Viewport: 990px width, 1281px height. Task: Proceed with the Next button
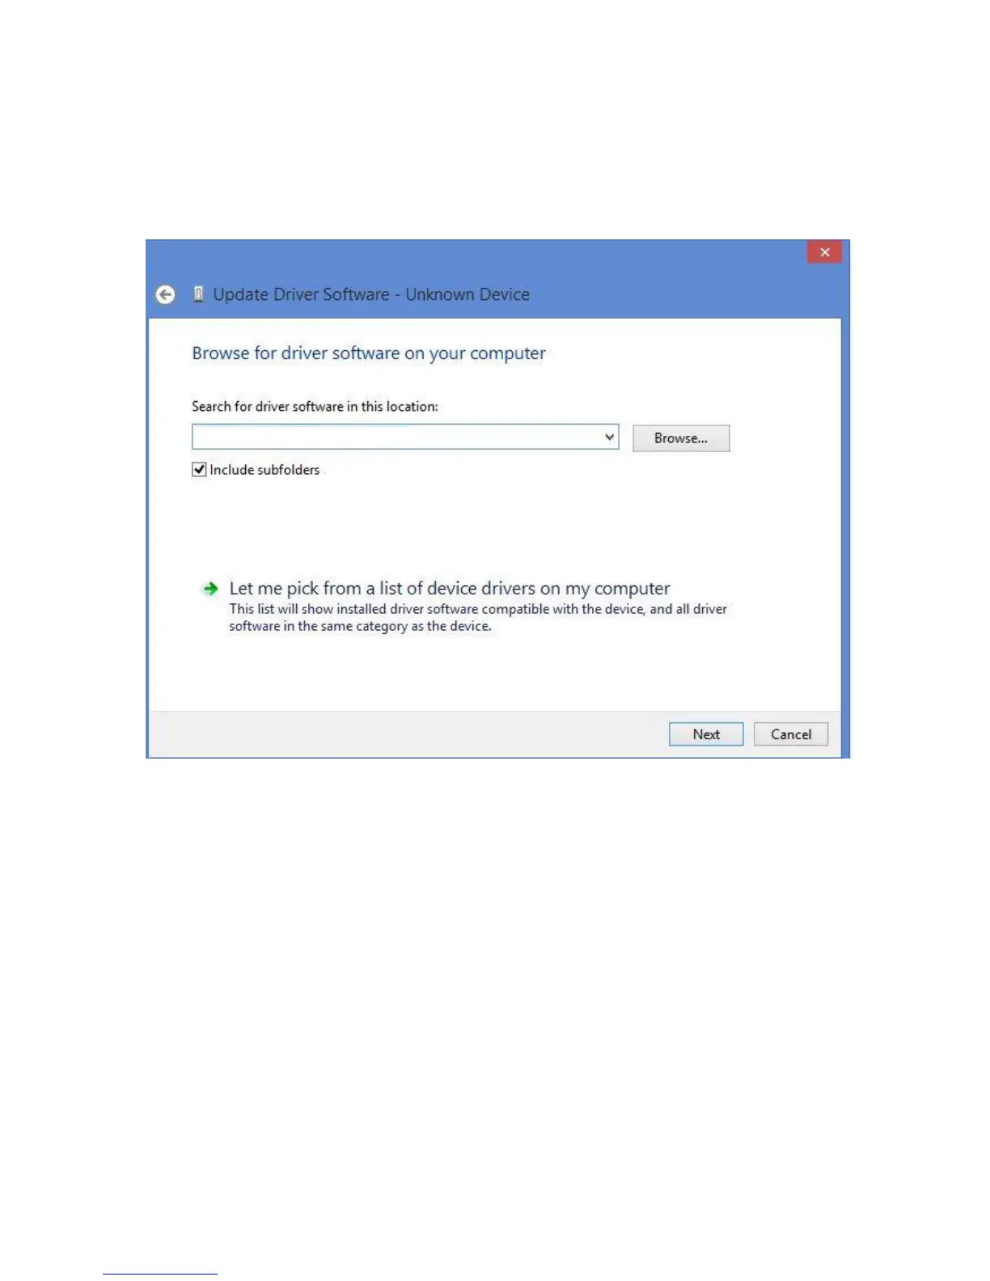tap(706, 734)
